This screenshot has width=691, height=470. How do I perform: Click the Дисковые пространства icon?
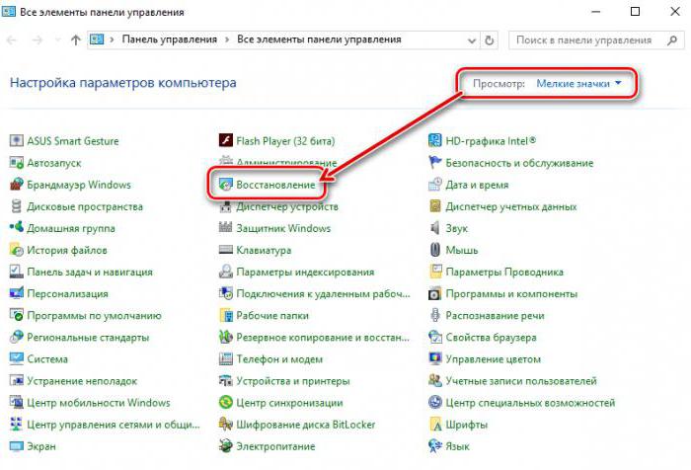tap(17, 206)
